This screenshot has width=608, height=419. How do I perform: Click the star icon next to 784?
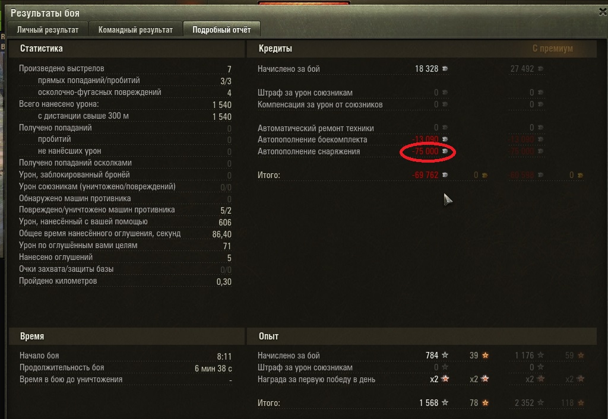[445, 355]
